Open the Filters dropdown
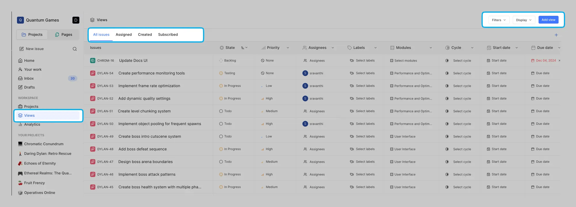This screenshot has height=207, width=576. pos(499,20)
